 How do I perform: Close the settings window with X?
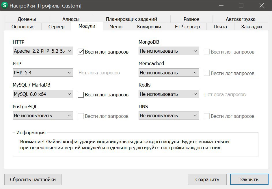(x=262, y=5)
